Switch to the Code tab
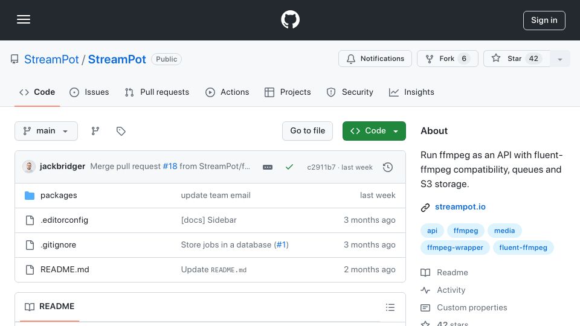Viewport: 580px width, 326px height. point(37,92)
